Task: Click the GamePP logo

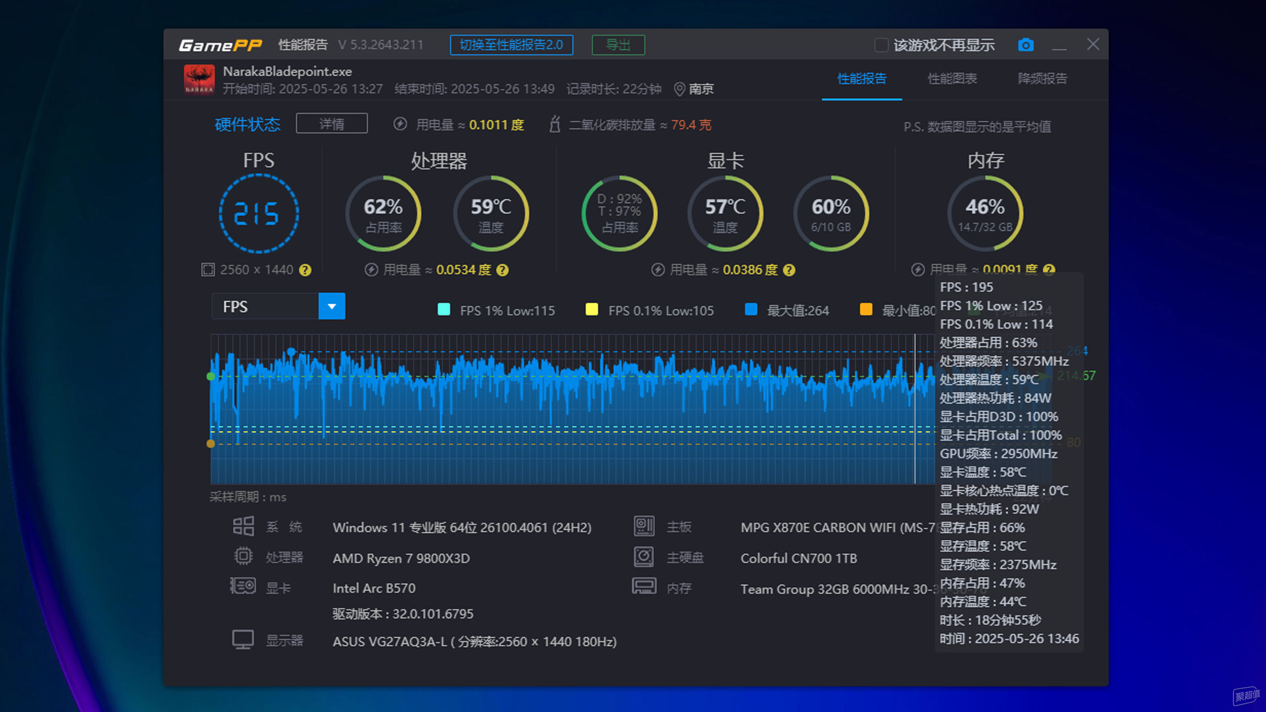Action: 220,45
